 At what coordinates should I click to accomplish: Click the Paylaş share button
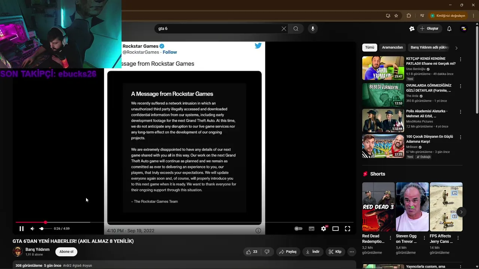[288, 252]
